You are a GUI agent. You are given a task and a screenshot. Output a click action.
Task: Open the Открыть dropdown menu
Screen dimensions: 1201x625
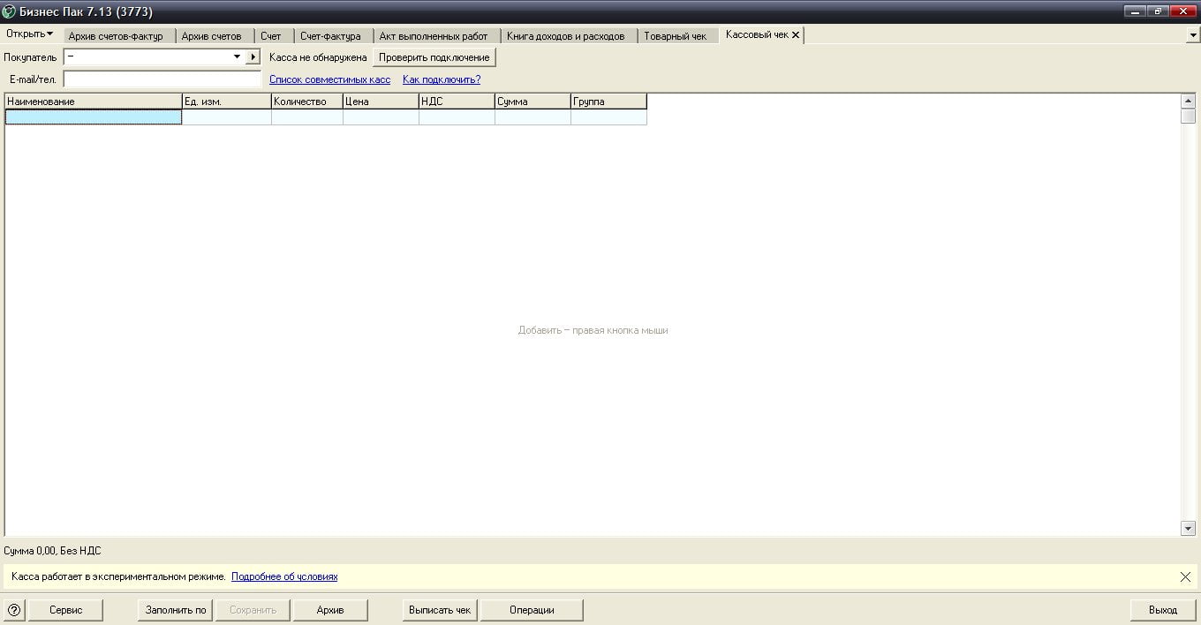[29, 34]
